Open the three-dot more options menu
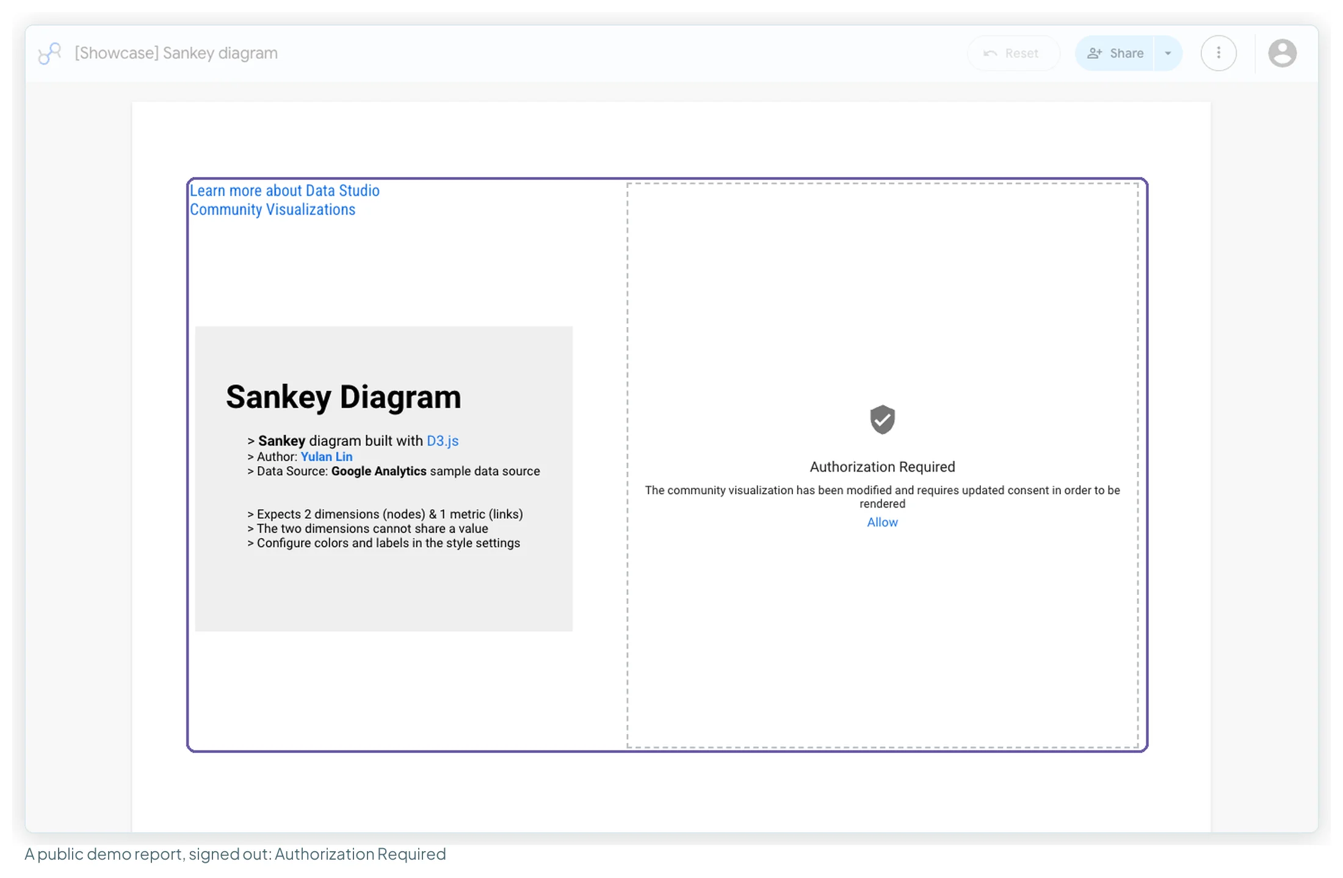Viewport: 1343px width, 878px height. pos(1218,53)
